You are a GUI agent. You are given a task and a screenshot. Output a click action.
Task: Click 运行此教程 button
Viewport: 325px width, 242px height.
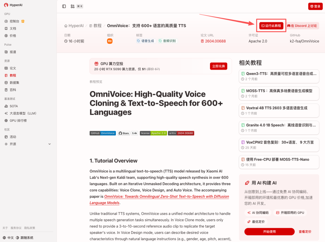point(271,26)
